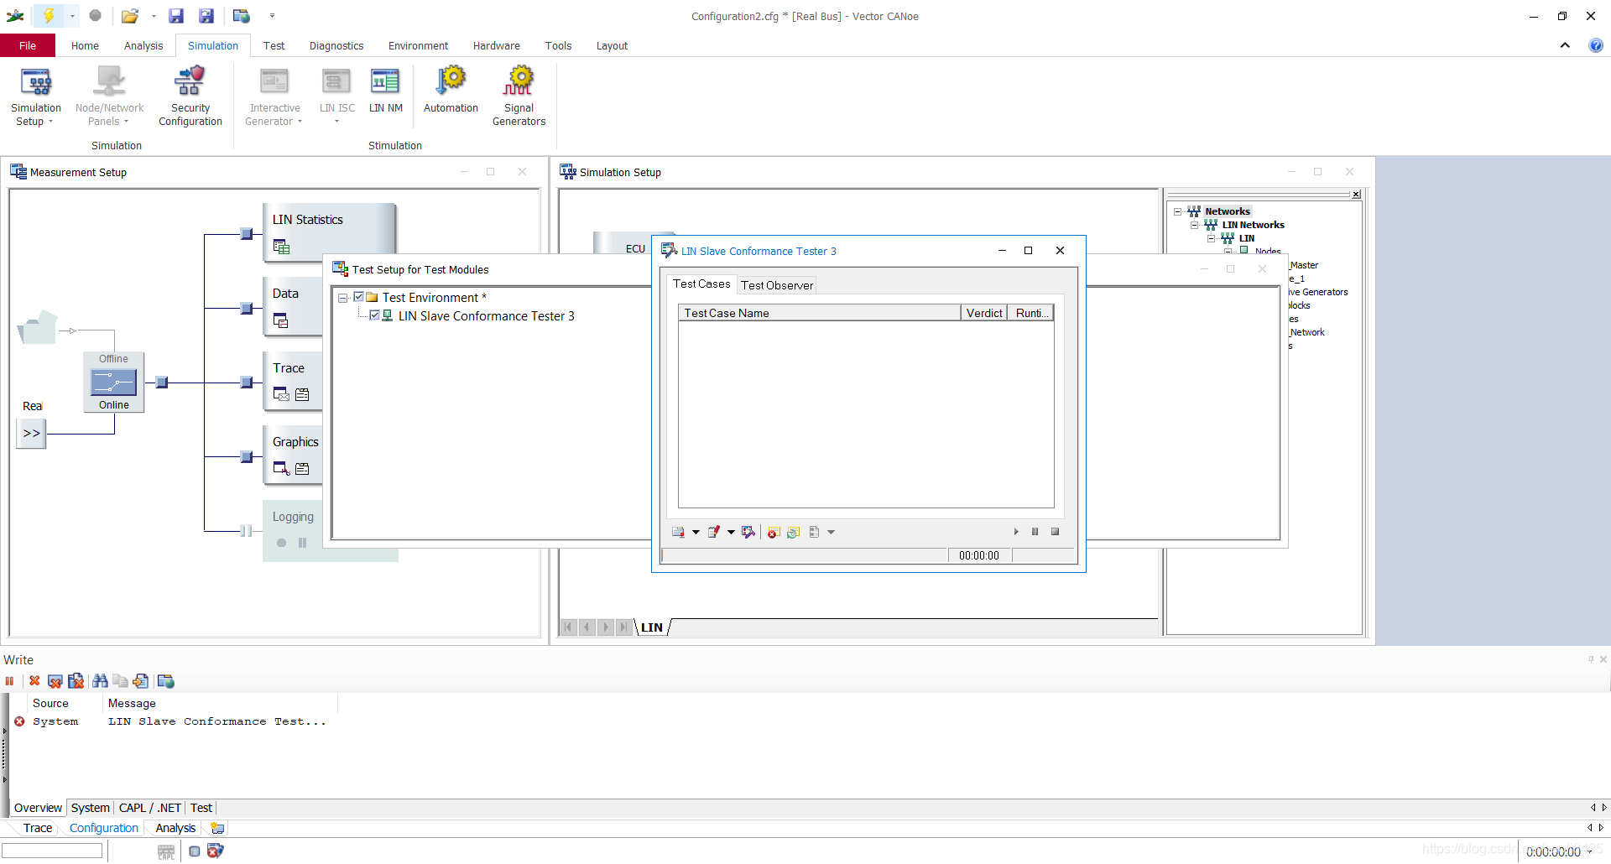Click the status bar input field

click(x=52, y=851)
